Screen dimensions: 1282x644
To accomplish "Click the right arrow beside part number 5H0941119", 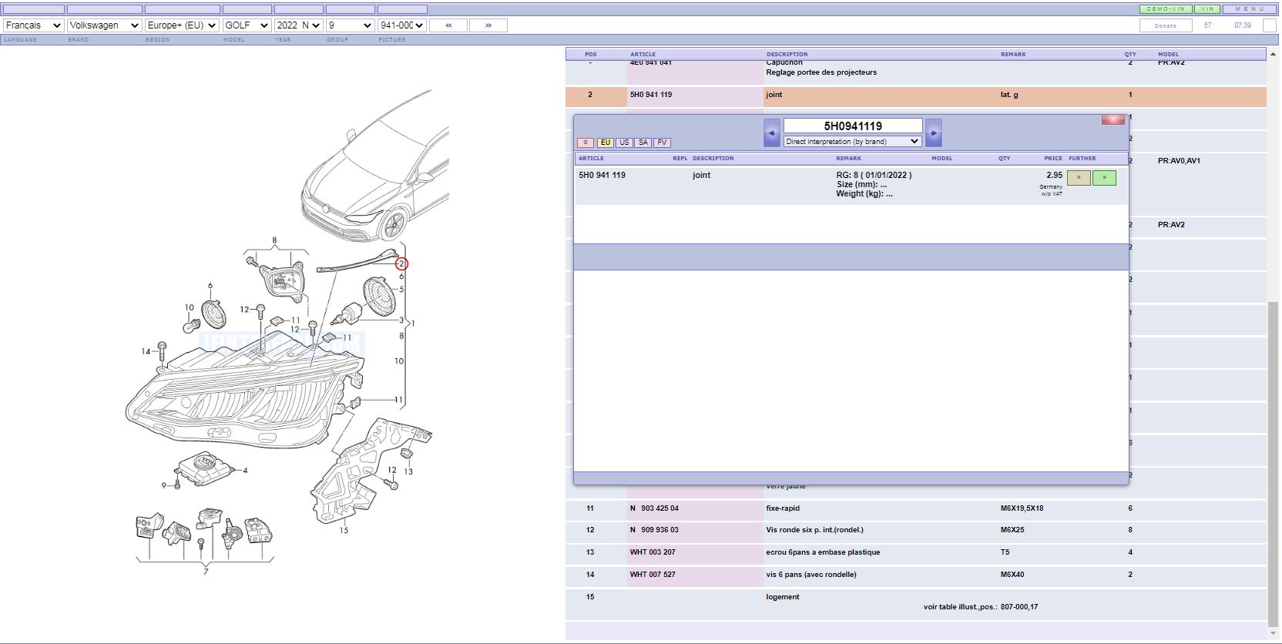I will [x=934, y=132].
